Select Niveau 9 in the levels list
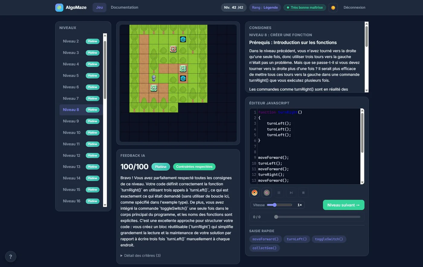 81,121
